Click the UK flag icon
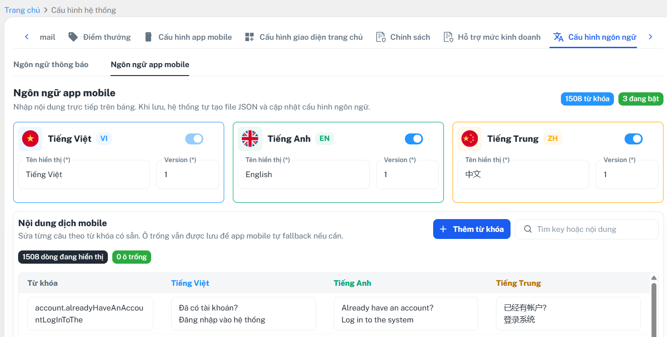This screenshot has height=337, width=667. point(250,139)
